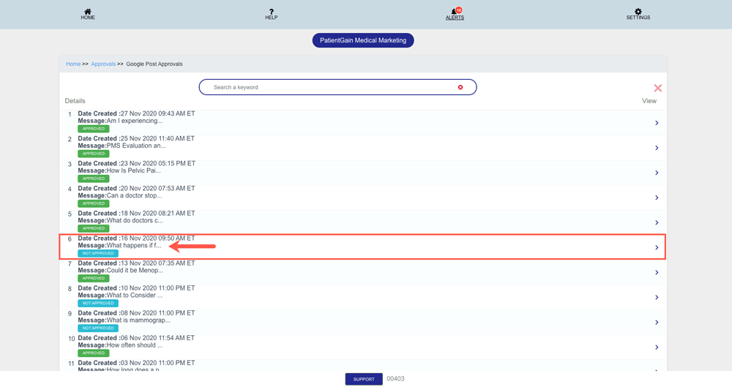
Task: View post 'What is mammograp...' chevron
Action: point(657,322)
